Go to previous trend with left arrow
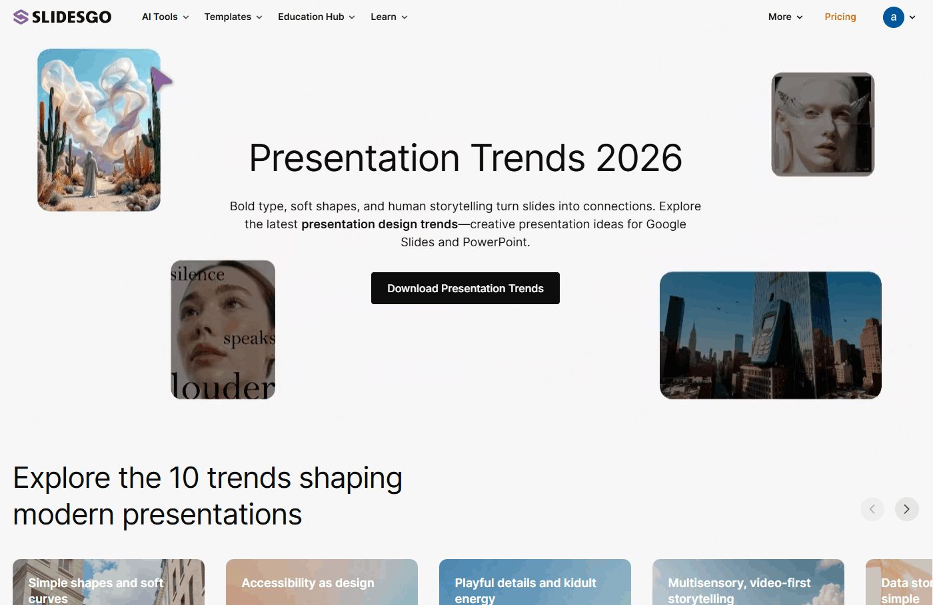Viewport: 933px width, 605px height. pos(872,509)
